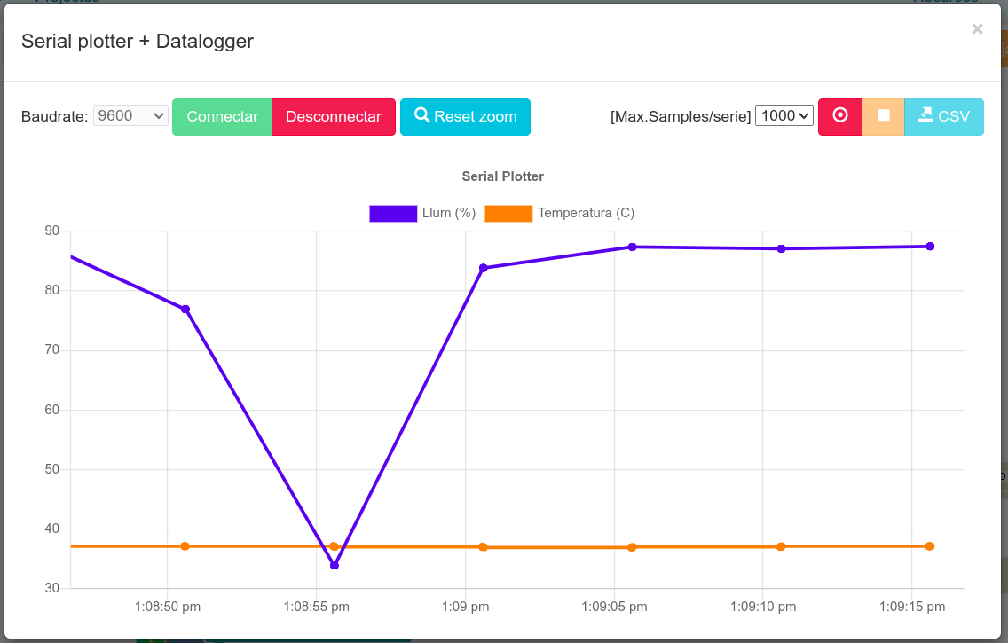Click the red Desconnectar button
Screen dimensions: 1008x643
coord(333,116)
